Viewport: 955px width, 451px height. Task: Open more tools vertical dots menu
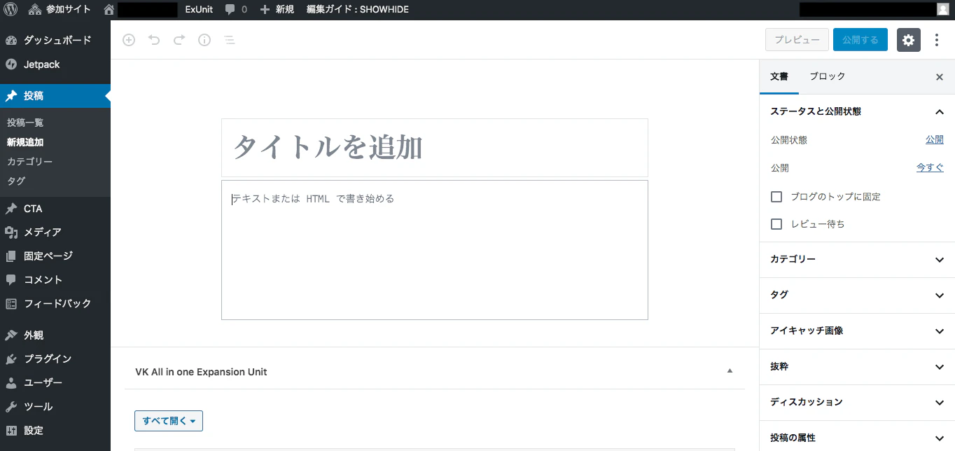[x=937, y=40]
